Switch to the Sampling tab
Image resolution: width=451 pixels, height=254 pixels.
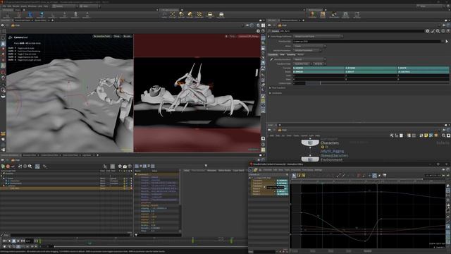point(291,54)
